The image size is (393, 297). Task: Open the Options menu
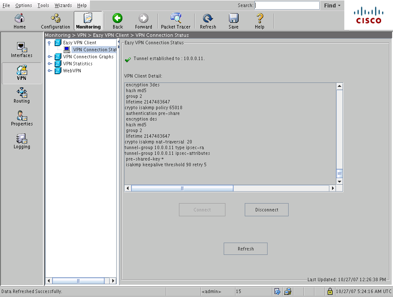coord(24,5)
